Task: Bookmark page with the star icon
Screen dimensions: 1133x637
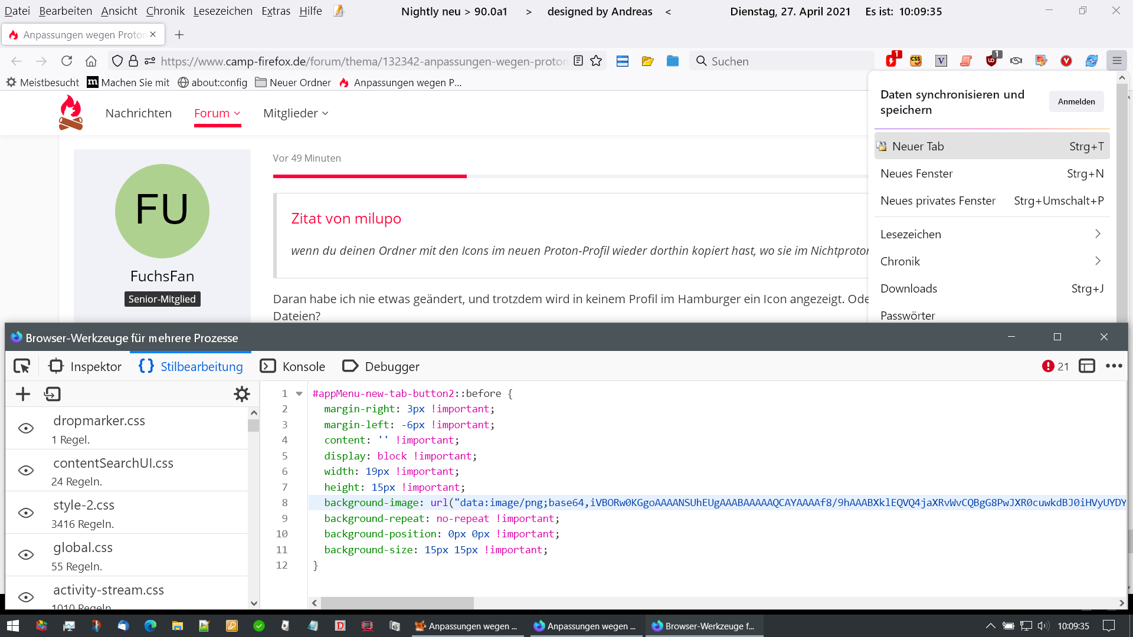Action: (596, 61)
